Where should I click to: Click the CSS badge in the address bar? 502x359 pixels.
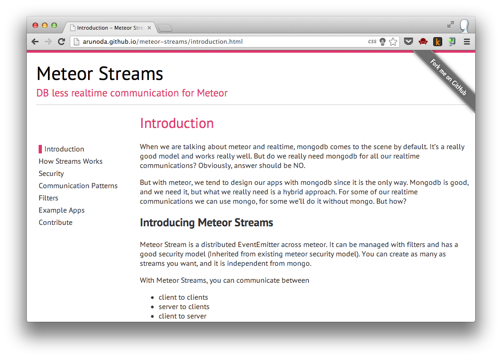tap(372, 41)
